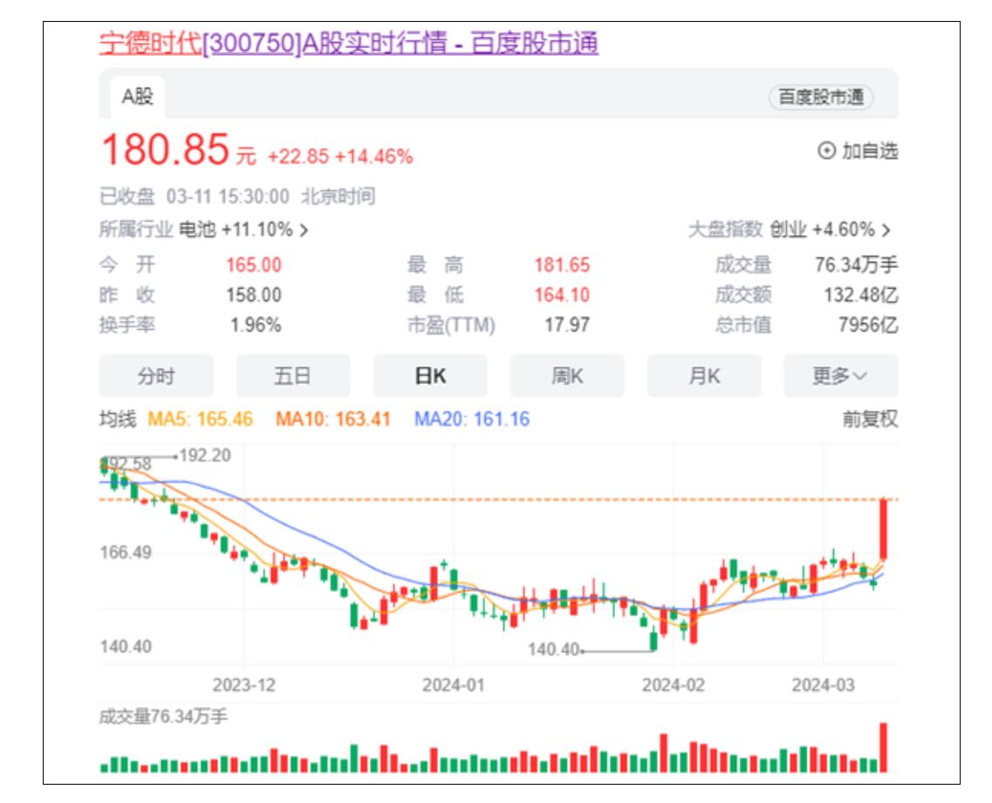Click the plus icon beside 加自选
This screenshot has height=803, width=992.
tap(826, 151)
